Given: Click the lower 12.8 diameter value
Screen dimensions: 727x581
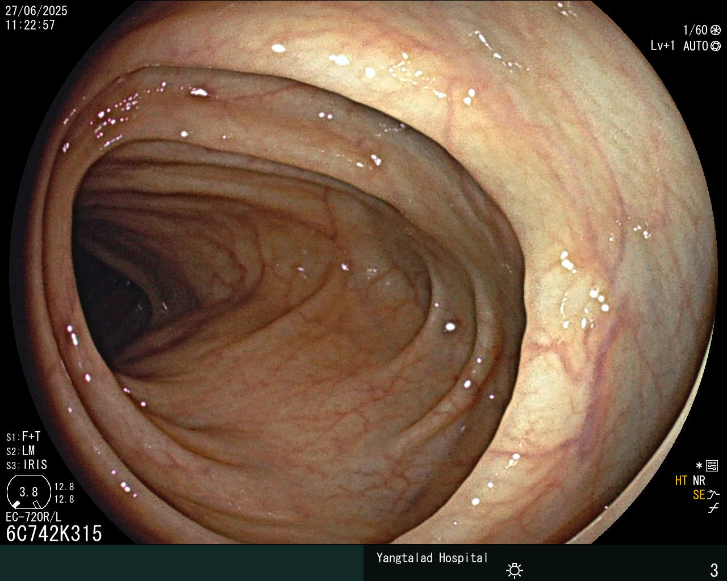Looking at the screenshot, I should coord(64,499).
